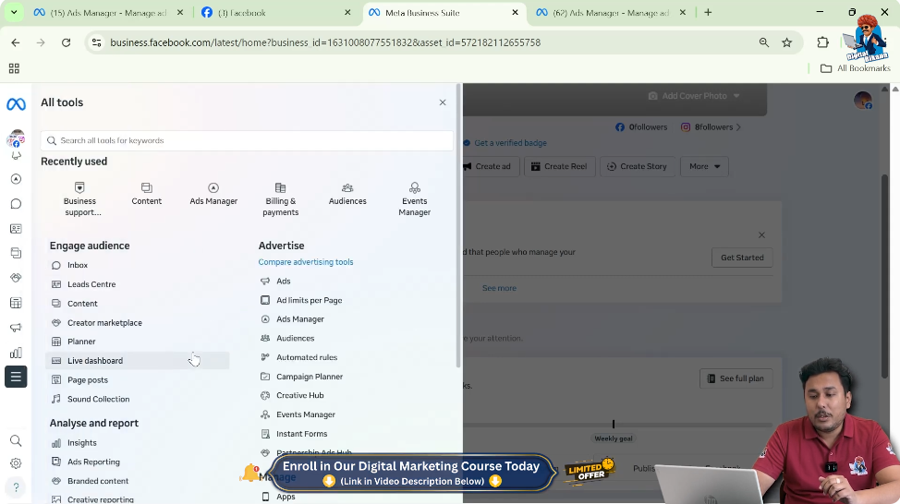The width and height of the screenshot is (900, 504).
Task: Open the Inbox chat bubble in the left rail
Action: point(16,204)
